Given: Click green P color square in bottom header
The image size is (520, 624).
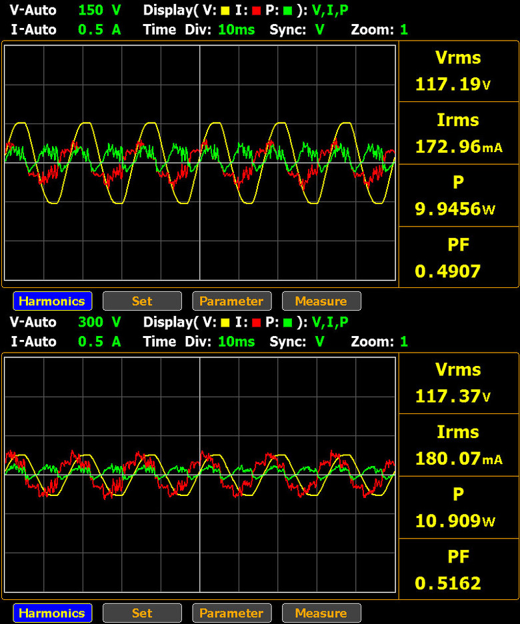Looking at the screenshot, I should pyautogui.click(x=287, y=323).
